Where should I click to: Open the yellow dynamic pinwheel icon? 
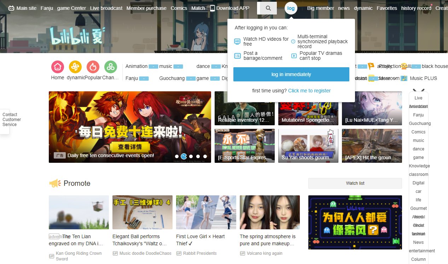[75, 67]
